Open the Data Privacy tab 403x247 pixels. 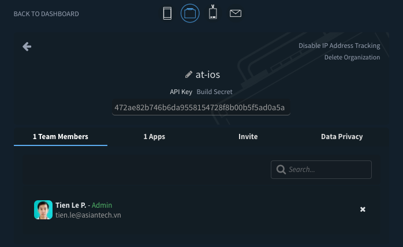(342, 136)
